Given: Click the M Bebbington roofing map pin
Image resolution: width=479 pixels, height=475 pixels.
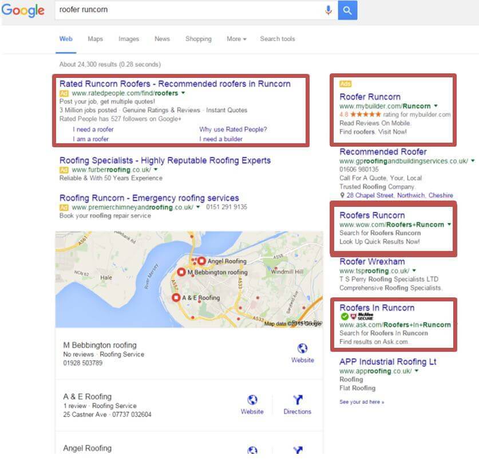Looking at the screenshot, I should click(181, 272).
